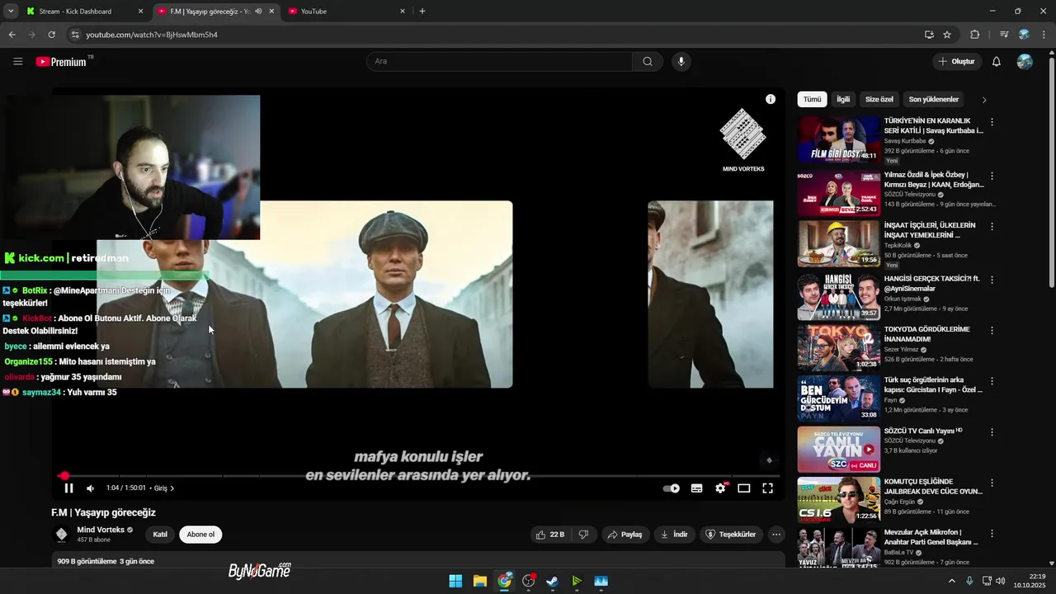
Task: Mute the video volume
Action: (x=91, y=488)
